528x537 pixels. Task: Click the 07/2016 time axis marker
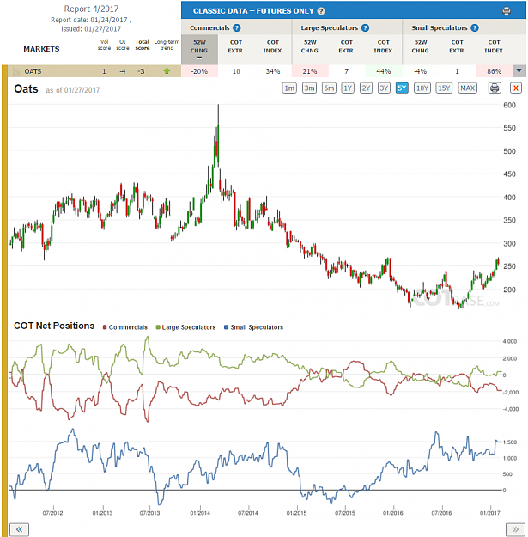[x=441, y=513]
